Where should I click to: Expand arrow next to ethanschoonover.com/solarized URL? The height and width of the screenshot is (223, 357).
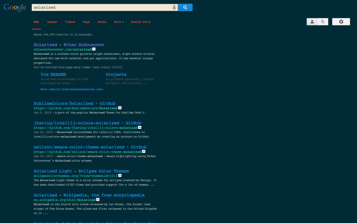tap(94, 49)
